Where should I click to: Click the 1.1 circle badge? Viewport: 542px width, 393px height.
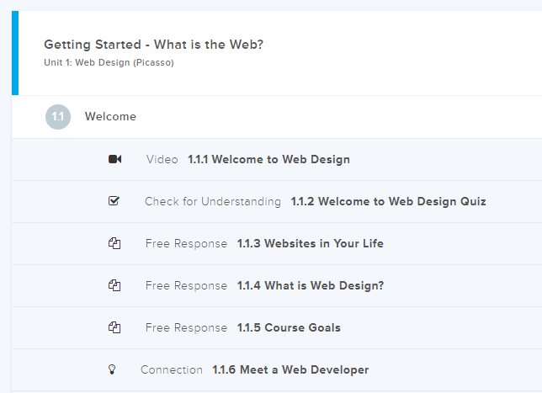point(58,117)
